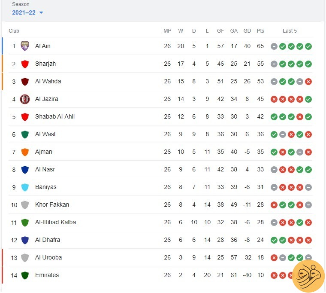Screen dimensions: 326x293
Task: Click the orange calligraphy logo badge
Action: pyautogui.click(x=308, y=276)
